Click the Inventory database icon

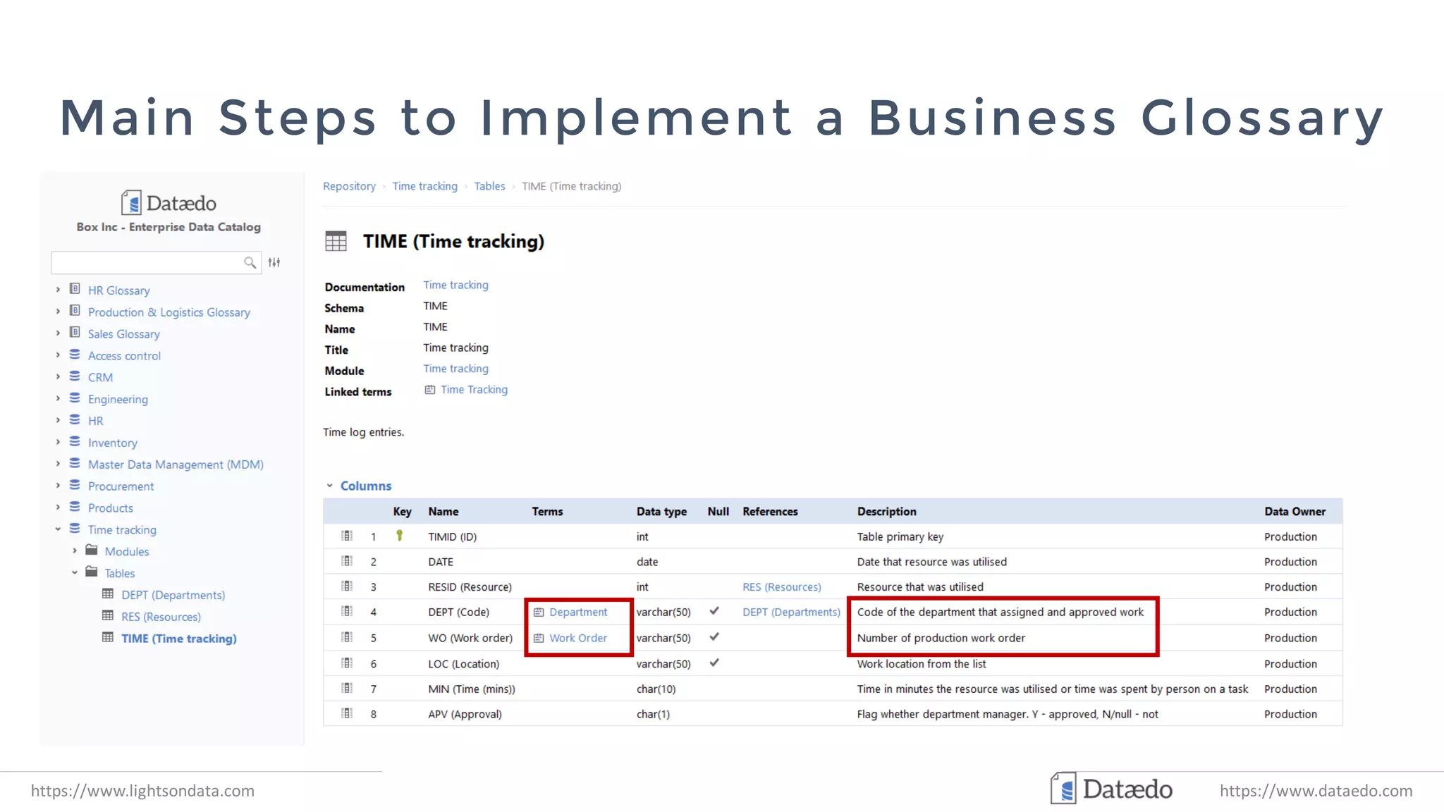coord(75,442)
